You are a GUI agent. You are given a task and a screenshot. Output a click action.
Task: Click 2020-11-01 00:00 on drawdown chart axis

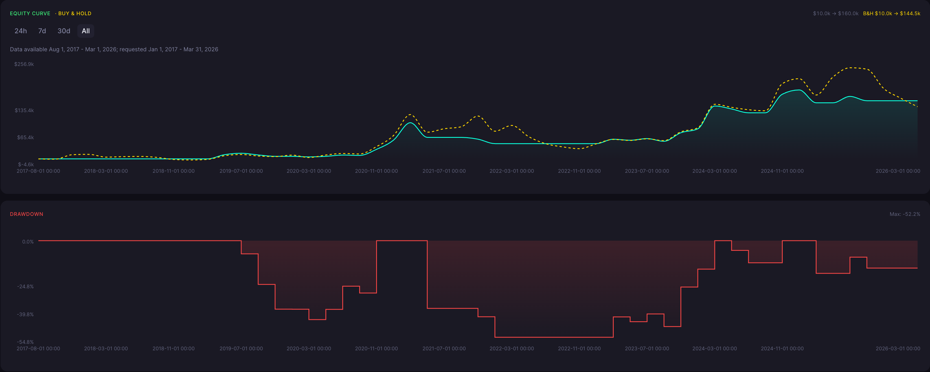coord(377,349)
